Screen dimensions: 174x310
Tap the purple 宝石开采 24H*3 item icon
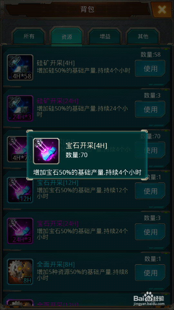[20, 231]
